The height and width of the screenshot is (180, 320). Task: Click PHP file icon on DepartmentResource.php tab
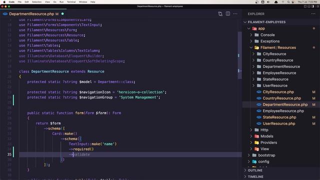tap(5, 14)
